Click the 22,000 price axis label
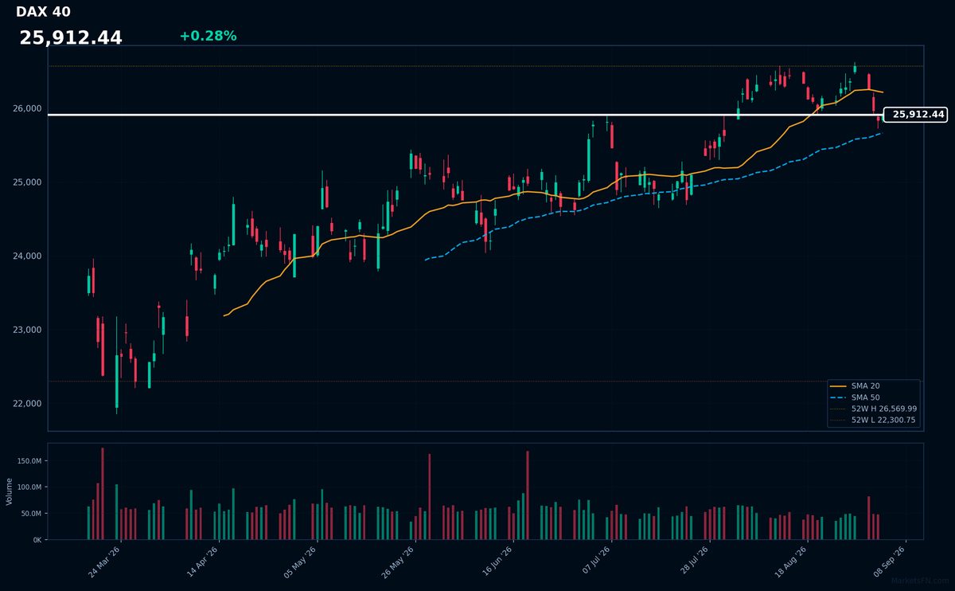The width and height of the screenshot is (955, 591). 27,404
